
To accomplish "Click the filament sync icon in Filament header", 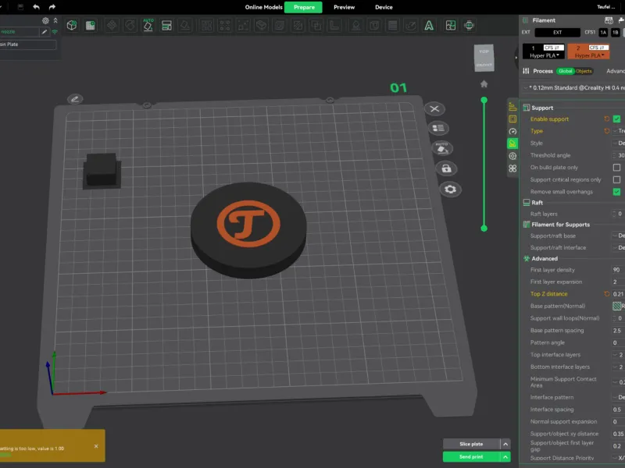I will pyautogui.click(x=609, y=20).
